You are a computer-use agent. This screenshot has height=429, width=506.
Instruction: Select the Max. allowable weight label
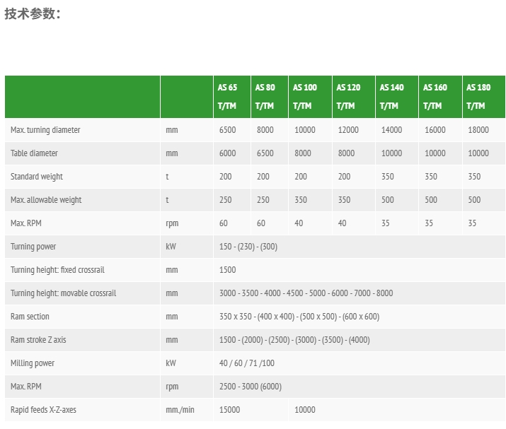[x=46, y=200]
